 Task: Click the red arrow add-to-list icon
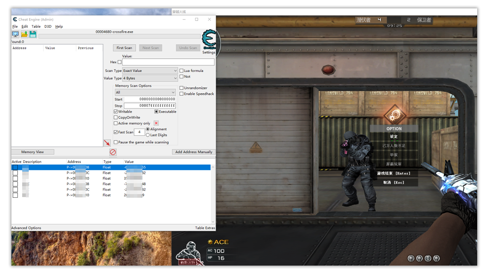click(107, 143)
